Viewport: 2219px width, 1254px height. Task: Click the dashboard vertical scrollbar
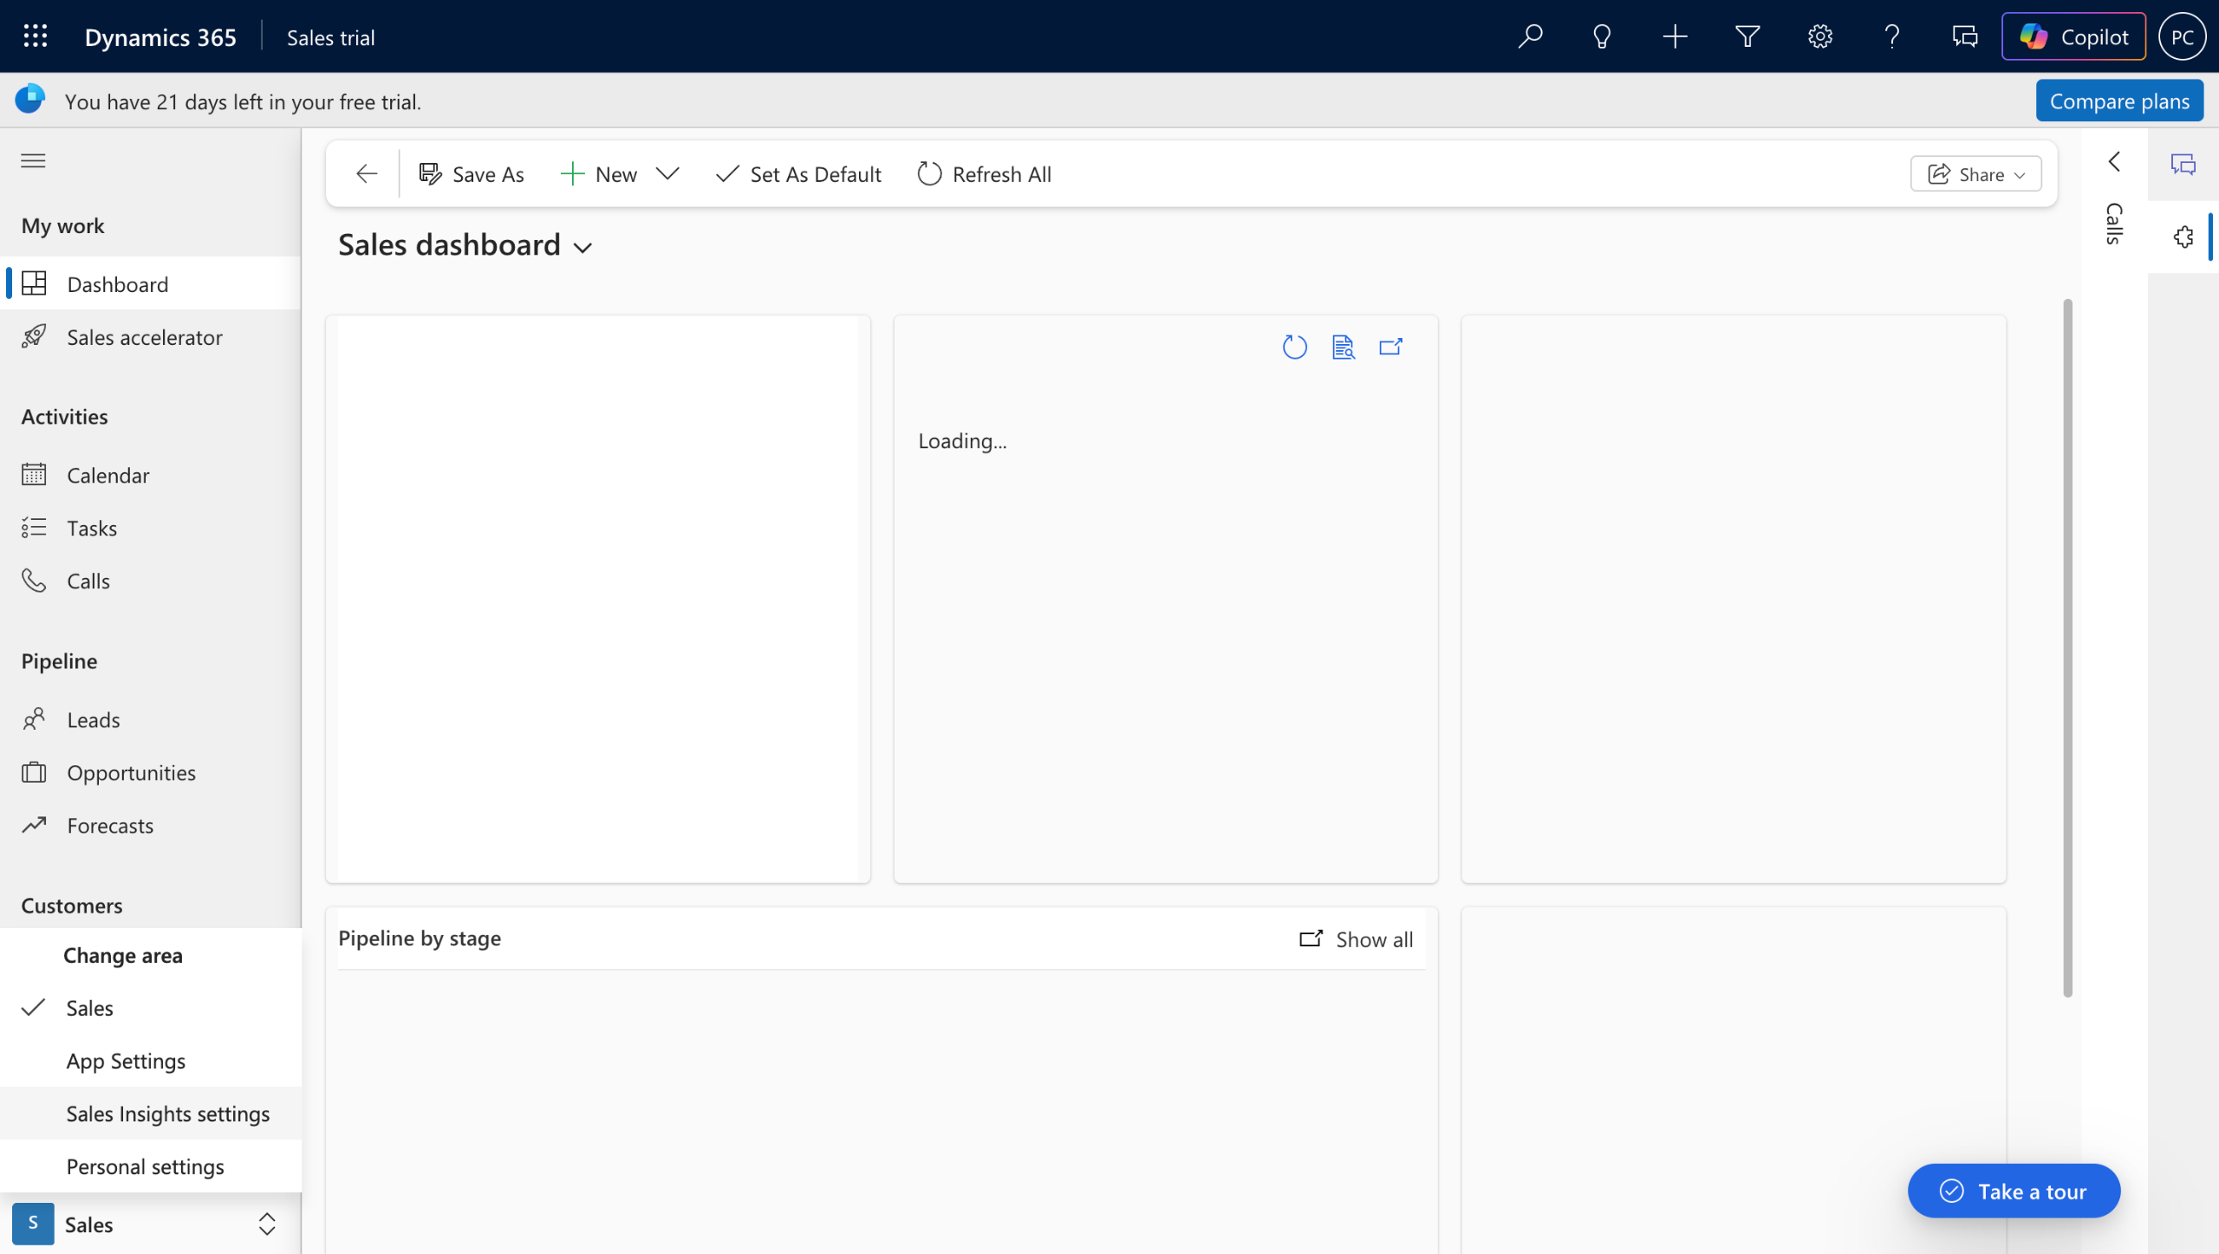click(2067, 648)
